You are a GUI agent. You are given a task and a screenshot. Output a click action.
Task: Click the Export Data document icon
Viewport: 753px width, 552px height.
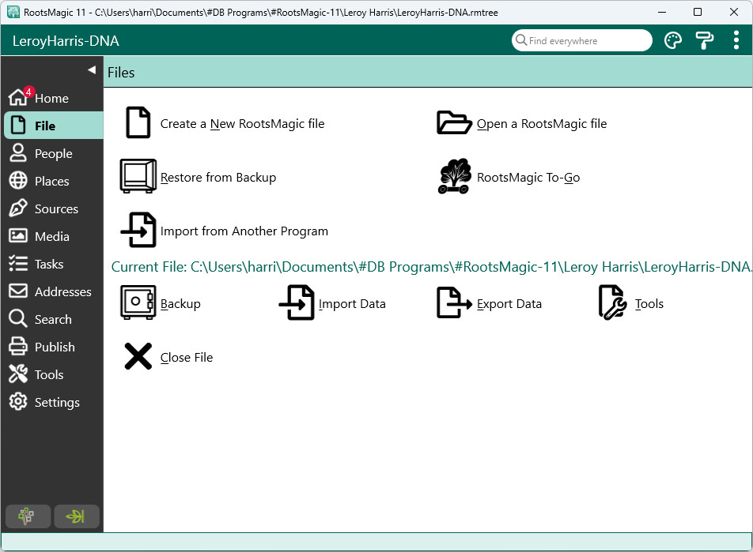(454, 302)
